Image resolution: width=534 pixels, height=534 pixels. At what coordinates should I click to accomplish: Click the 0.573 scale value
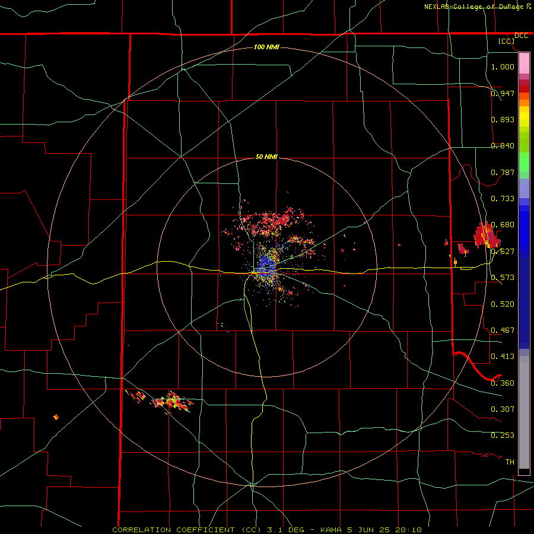(503, 277)
